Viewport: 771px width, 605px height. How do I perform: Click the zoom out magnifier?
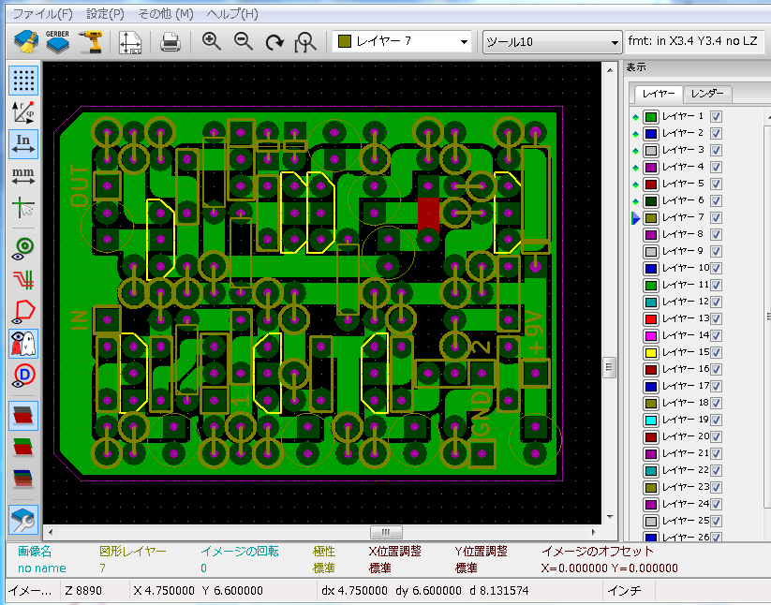244,42
